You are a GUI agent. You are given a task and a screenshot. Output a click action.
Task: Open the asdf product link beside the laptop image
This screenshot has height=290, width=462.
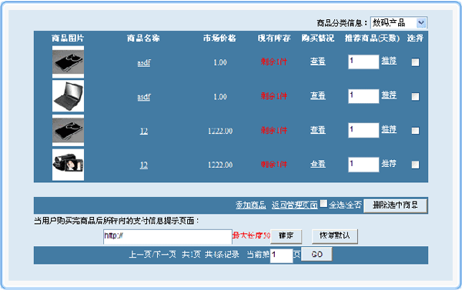(x=144, y=97)
